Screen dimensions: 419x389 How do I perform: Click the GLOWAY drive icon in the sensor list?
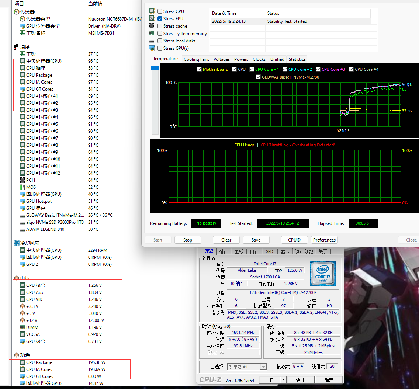(22, 215)
